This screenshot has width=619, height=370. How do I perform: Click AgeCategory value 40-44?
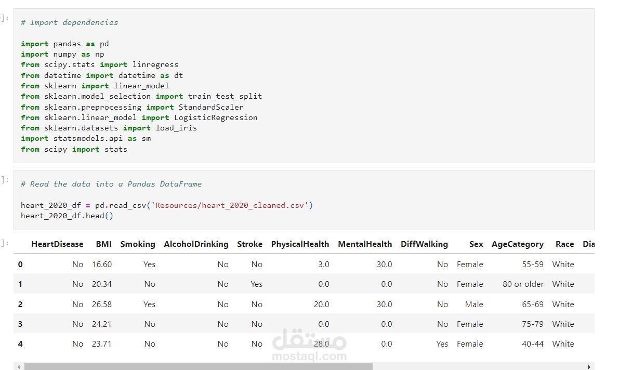pos(533,343)
